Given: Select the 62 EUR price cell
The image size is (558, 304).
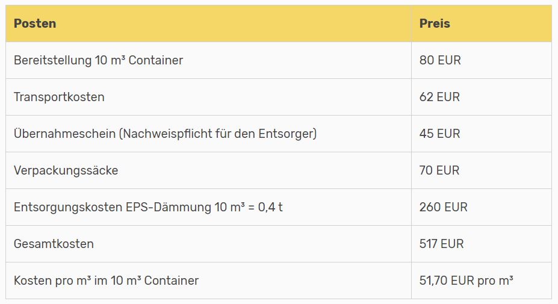Looking at the screenshot, I should point(482,97).
